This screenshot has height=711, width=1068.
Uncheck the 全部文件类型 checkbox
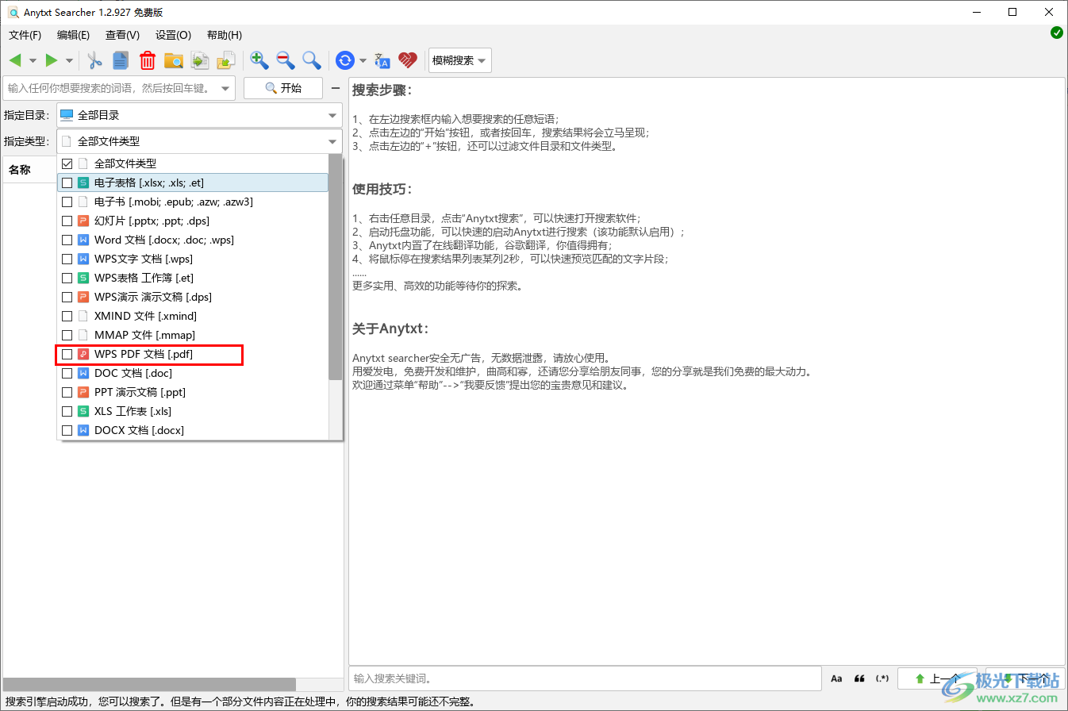click(67, 163)
